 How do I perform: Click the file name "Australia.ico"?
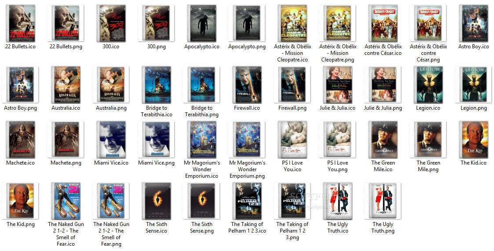click(x=66, y=108)
